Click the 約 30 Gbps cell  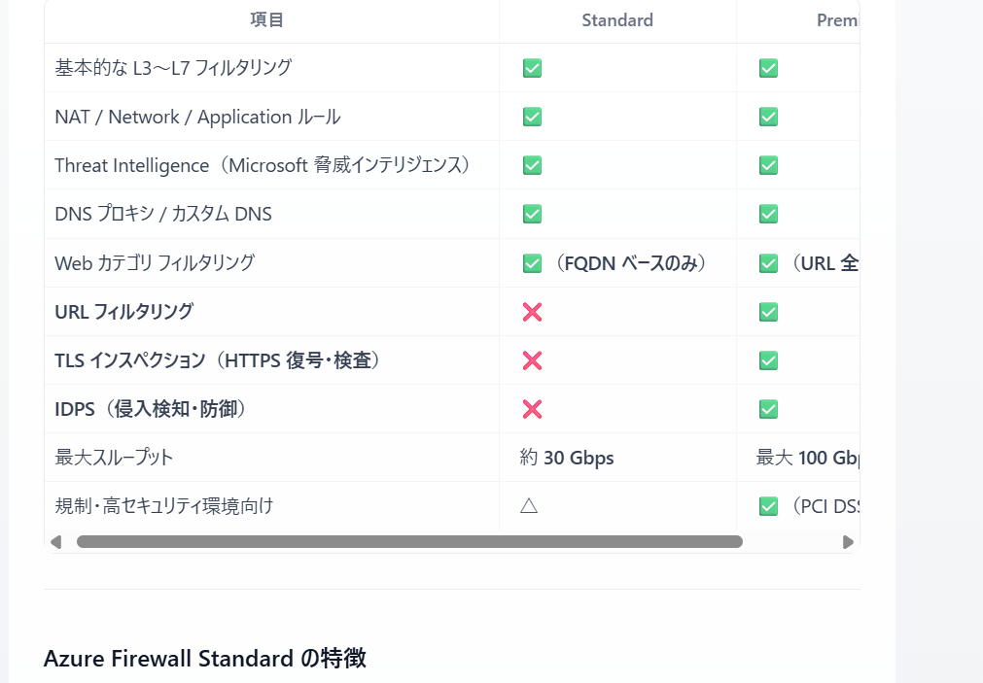tap(567, 458)
